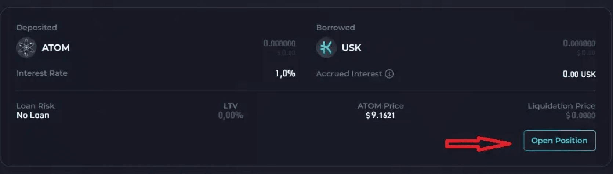This screenshot has width=613, height=174.
Task: Click the 1,0% interest rate value
Action: 285,73
